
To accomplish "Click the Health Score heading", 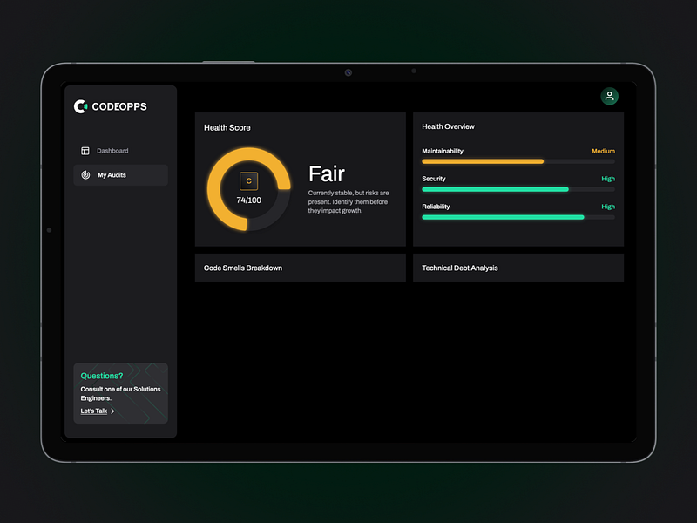I will pyautogui.click(x=227, y=127).
